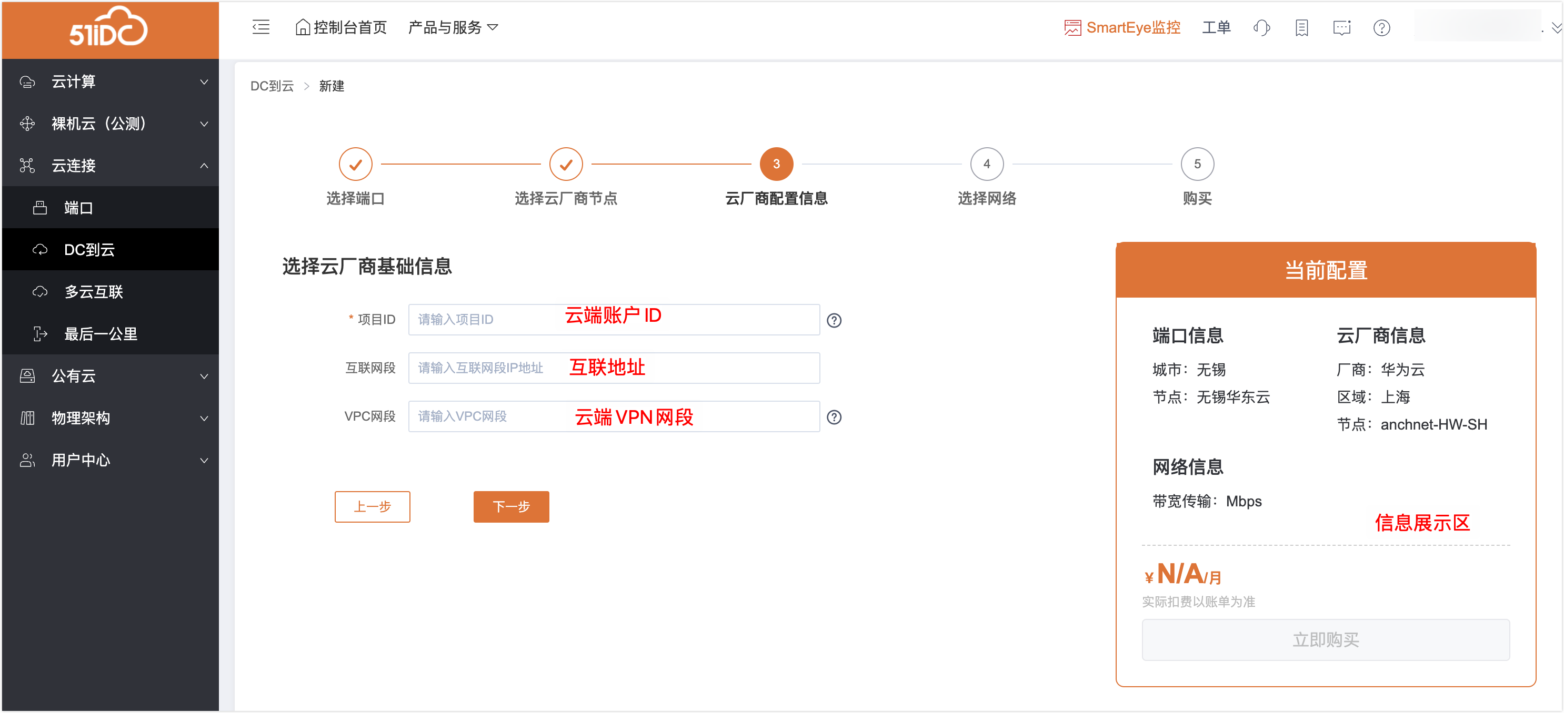Screen dimensions: 1564x713
Task: Open the message chat icon in header
Action: point(1341,28)
